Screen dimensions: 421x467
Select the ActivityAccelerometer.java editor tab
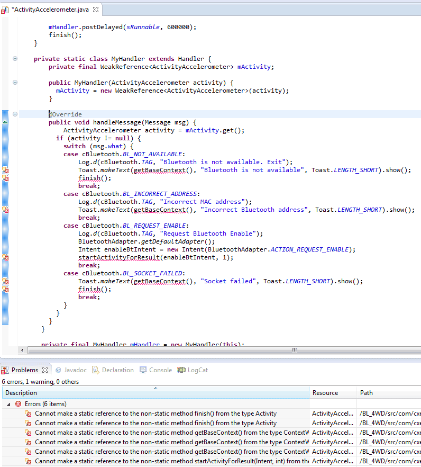51,10
